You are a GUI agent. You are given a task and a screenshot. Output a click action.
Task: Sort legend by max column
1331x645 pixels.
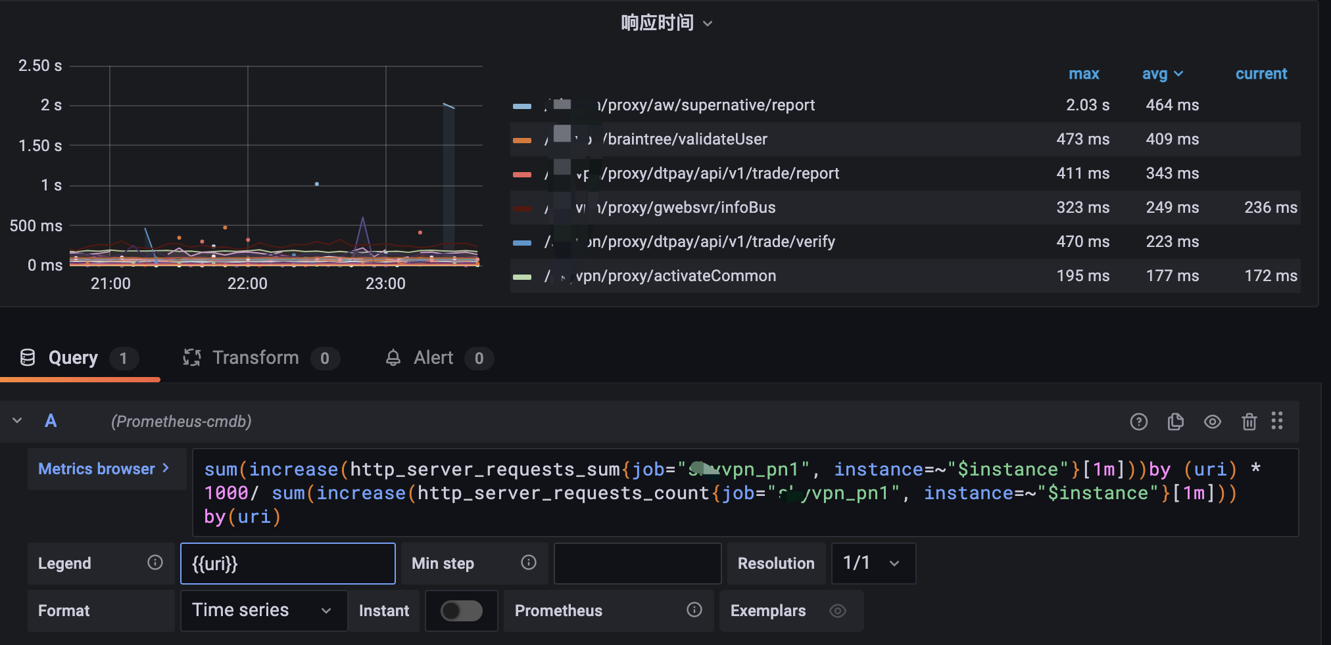pyautogui.click(x=1084, y=74)
